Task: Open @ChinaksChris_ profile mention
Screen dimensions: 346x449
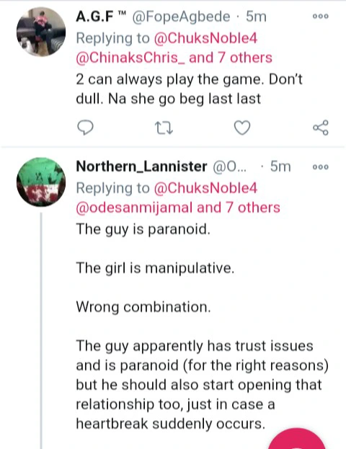Action: (130, 58)
